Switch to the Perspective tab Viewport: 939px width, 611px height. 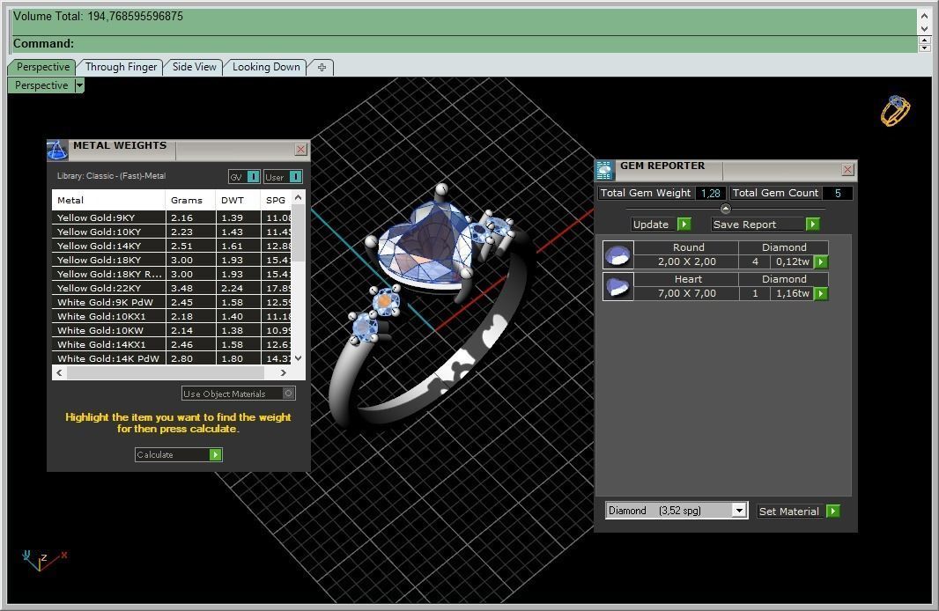[x=42, y=67]
